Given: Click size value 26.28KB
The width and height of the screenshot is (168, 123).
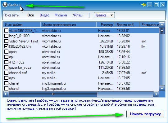Looking at the screenshot, I should click(x=107, y=41).
